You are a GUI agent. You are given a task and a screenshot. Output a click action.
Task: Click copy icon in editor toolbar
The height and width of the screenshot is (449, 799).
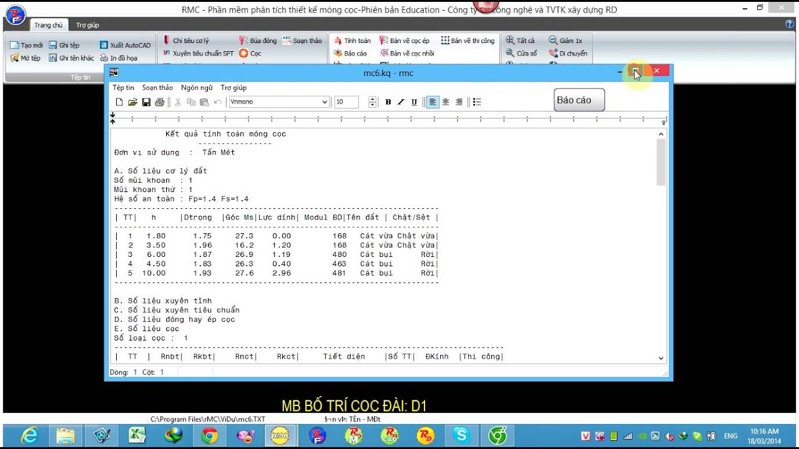(x=191, y=102)
